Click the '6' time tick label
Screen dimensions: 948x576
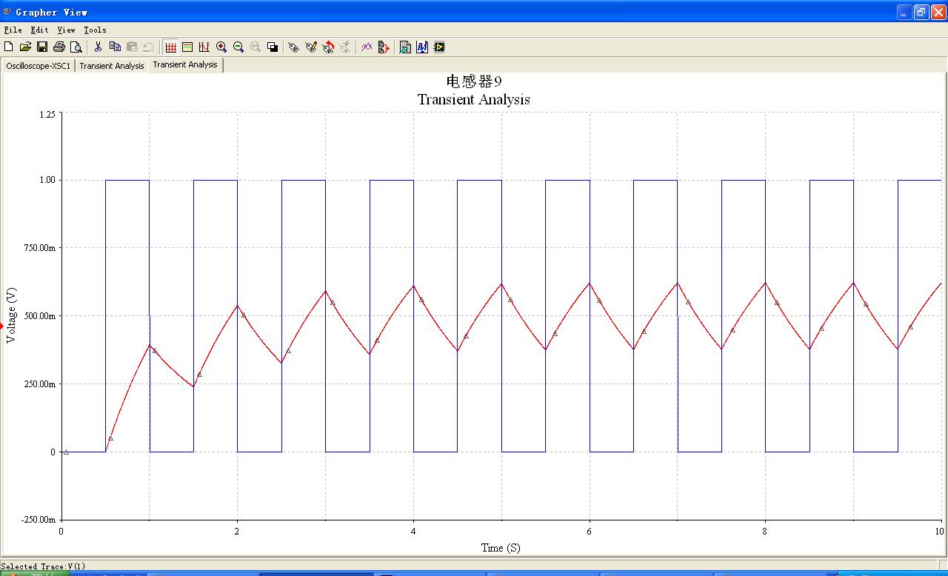coord(590,531)
